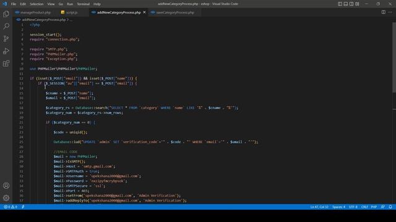The image size is (396, 222).
Task: Switch to the saveCategoryProcess.php tab
Action: pos(174,12)
